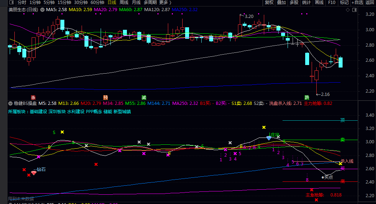Click the 画线 drawing tools button
The height and width of the screenshot is (204, 376).
coord(319,3)
